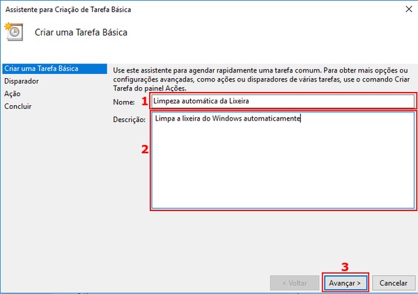Click the Avançar button
418x294 pixels.
click(346, 283)
